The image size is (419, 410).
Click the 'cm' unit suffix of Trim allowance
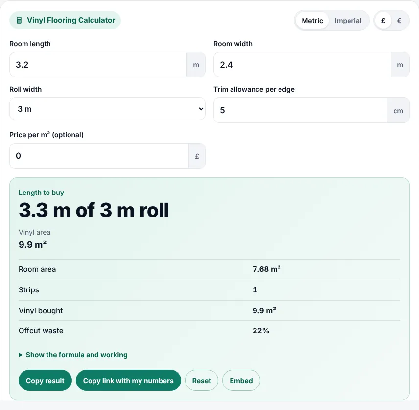(398, 110)
